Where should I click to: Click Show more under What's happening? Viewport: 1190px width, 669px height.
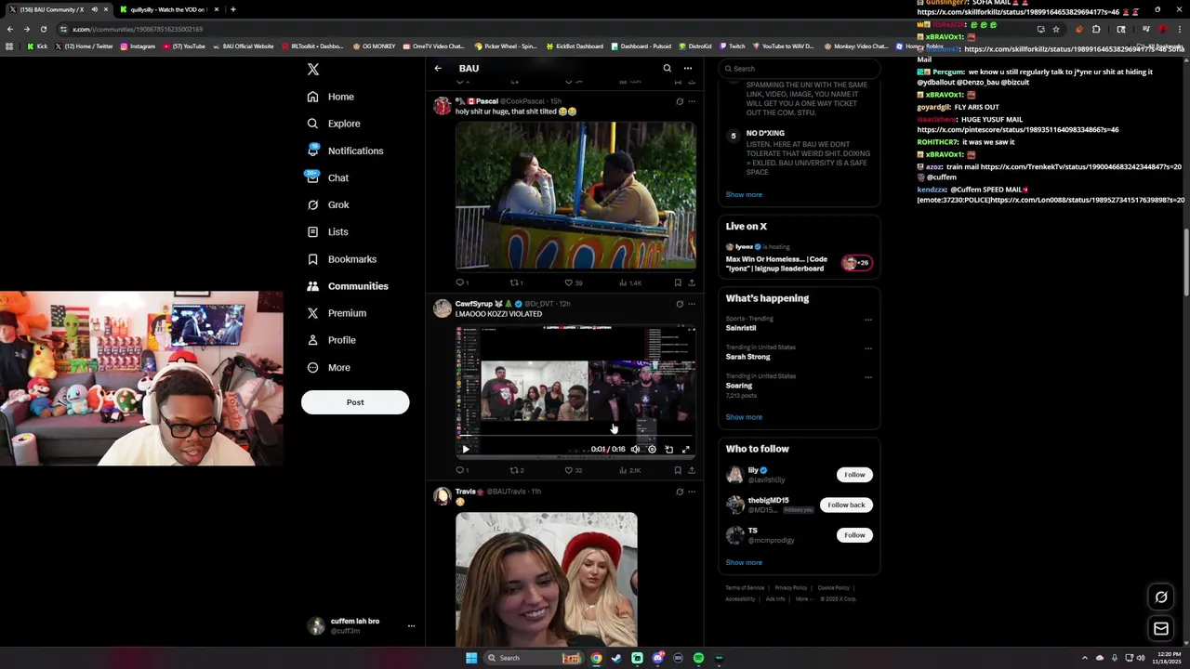[744, 417]
